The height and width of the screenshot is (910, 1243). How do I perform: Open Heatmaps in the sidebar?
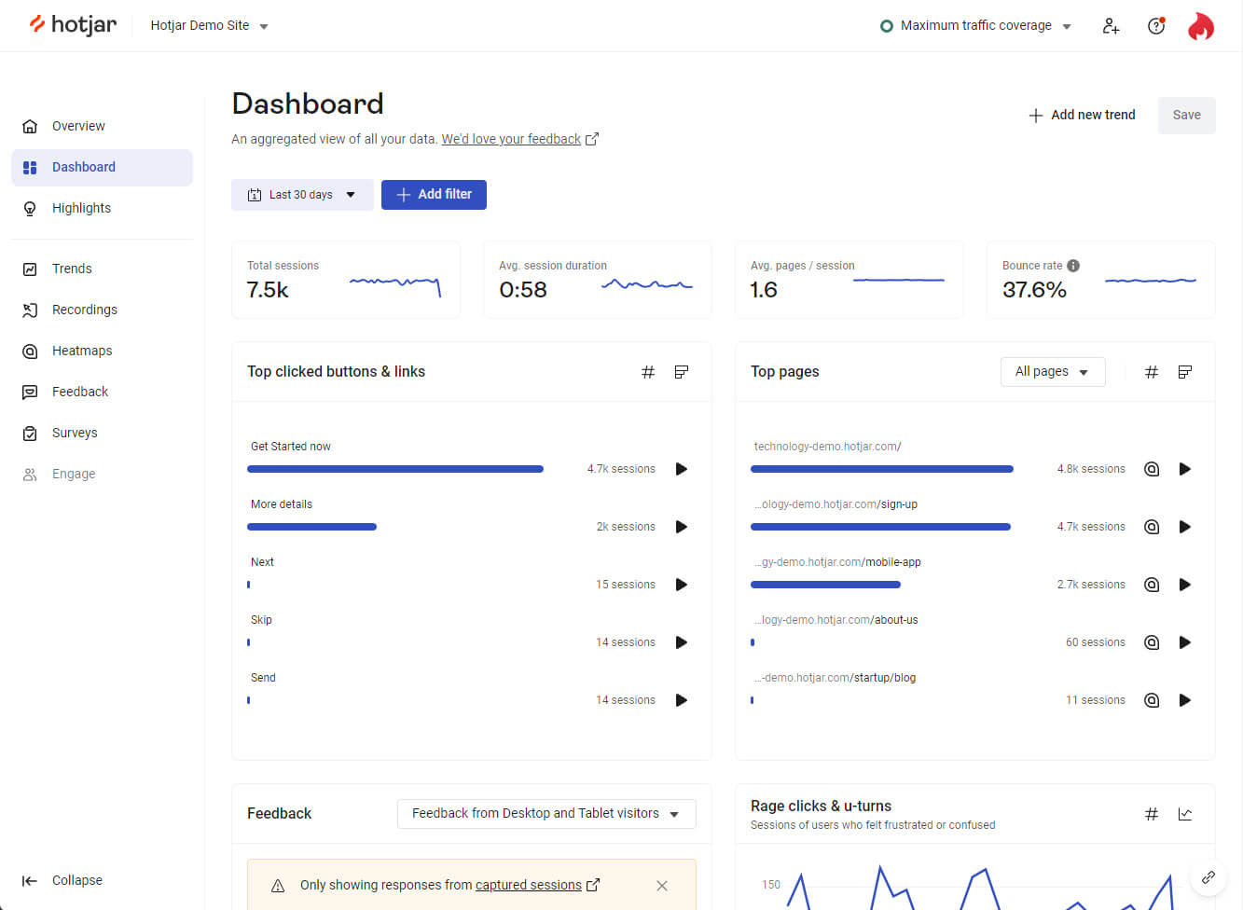click(102, 351)
